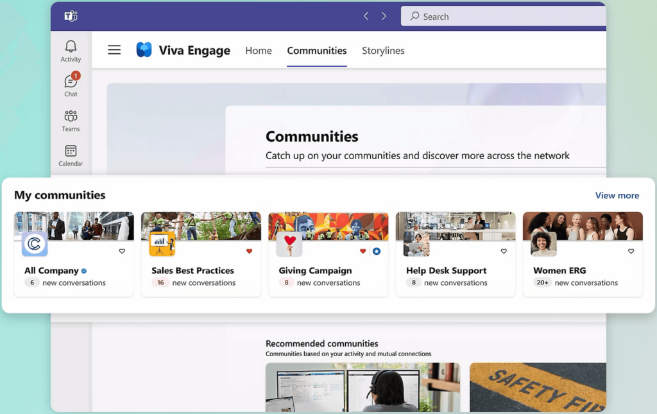Favorite the All Company community heart

122,251
